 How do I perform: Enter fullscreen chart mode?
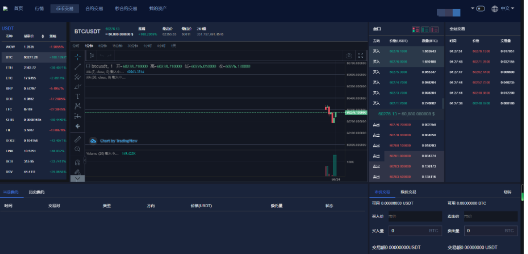pos(360,56)
